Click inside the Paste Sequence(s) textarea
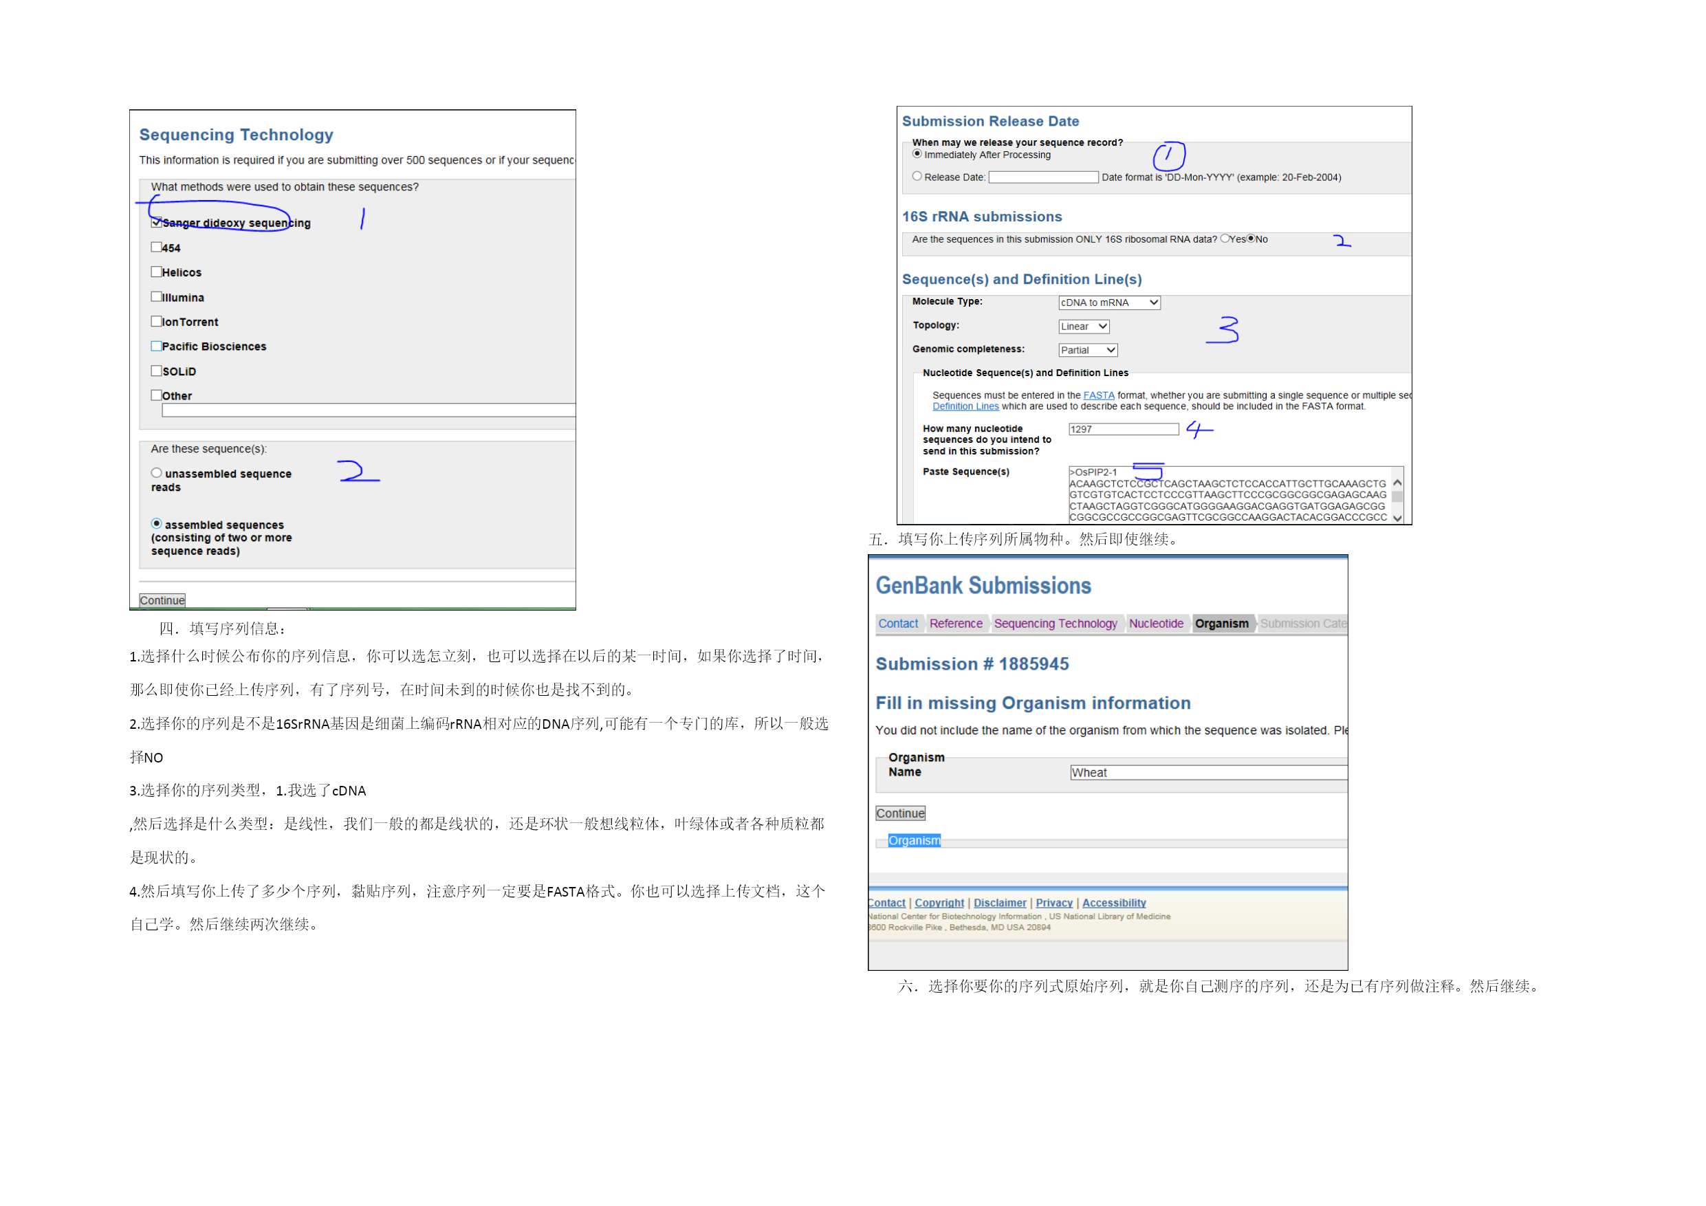 1229,495
